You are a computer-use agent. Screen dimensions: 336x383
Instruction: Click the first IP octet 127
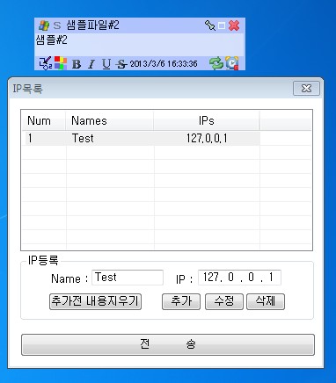pos(211,277)
